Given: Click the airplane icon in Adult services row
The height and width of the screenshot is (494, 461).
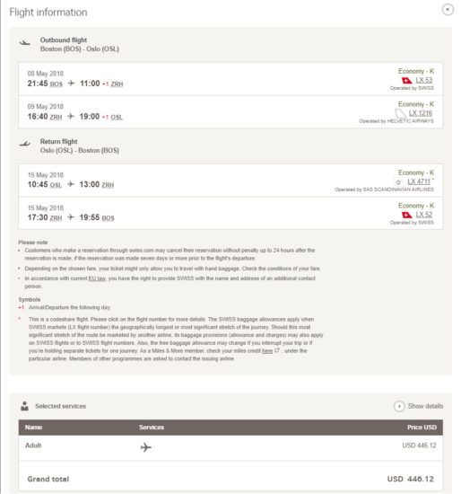Looking at the screenshot, I should [146, 447].
